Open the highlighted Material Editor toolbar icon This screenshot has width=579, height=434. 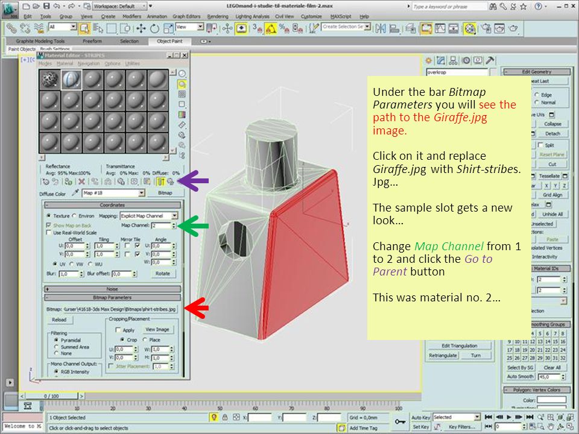(x=470, y=28)
